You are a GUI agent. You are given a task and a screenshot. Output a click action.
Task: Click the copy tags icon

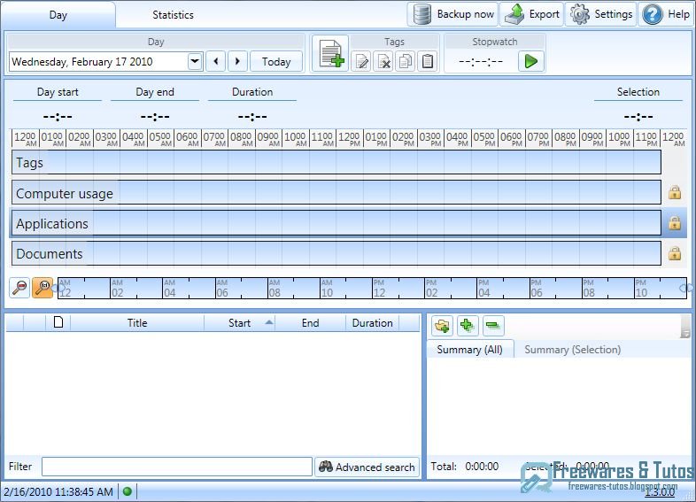pos(406,61)
